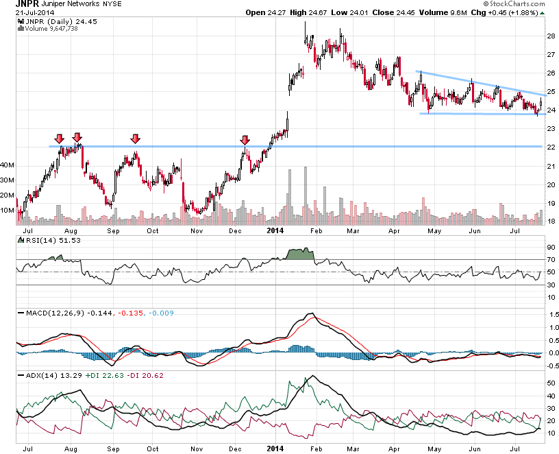Click the 2014 label on the bottom ADX axis
This screenshot has width=559, height=454.
tap(275, 449)
